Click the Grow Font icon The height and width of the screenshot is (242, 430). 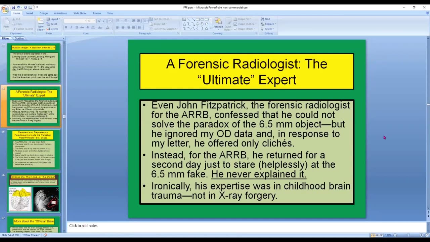tap(99, 21)
